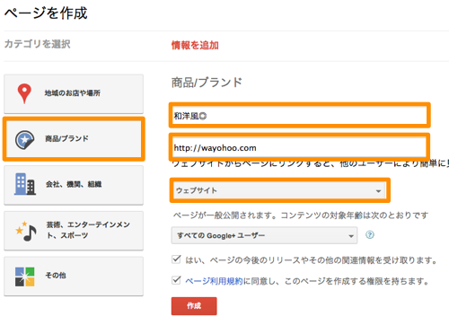Viewport: 449px width, 325px height.
Task: Switch to the 情報を追加 step
Action: pos(195,45)
